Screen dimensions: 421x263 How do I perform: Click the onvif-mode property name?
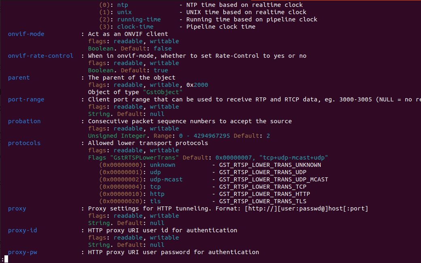[26, 34]
